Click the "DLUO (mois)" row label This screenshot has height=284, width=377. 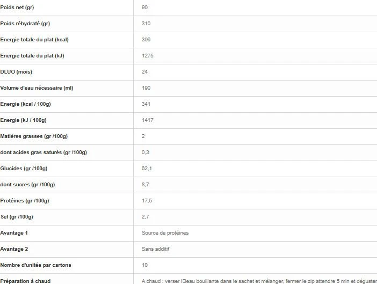pyautogui.click(x=17, y=72)
